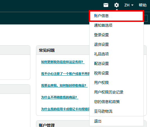Open FAQ link 如何更新税务信息和法定名称

pyautogui.click(x=63, y=62)
